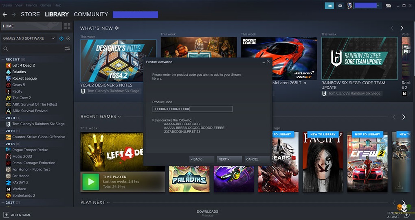Select Tom Clancy's Rainbow Six Siege in sidebar
The width and height of the screenshot is (415, 220).
[38, 124]
